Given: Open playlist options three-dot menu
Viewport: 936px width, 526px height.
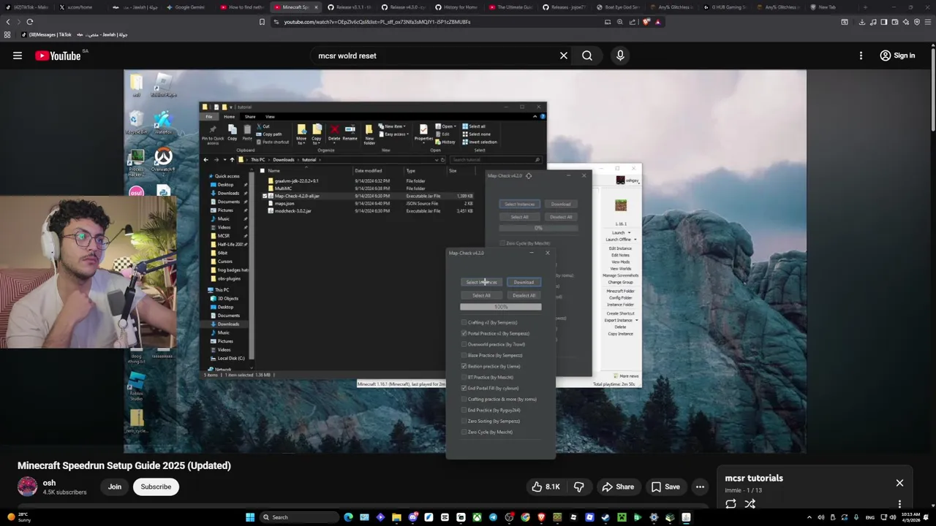Looking at the screenshot, I should coord(899,504).
